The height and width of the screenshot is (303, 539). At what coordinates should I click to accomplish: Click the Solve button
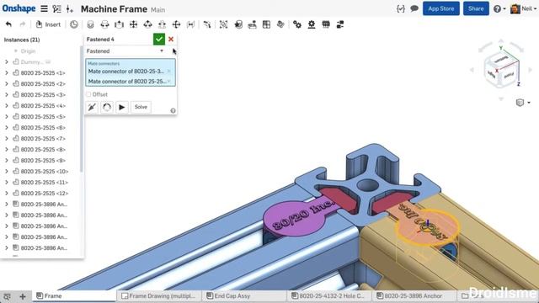[x=141, y=107]
